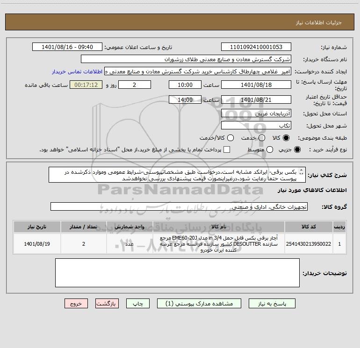360x348 pixels.
Task: Click the تعداد / مقدار column header
Action: (84, 227)
